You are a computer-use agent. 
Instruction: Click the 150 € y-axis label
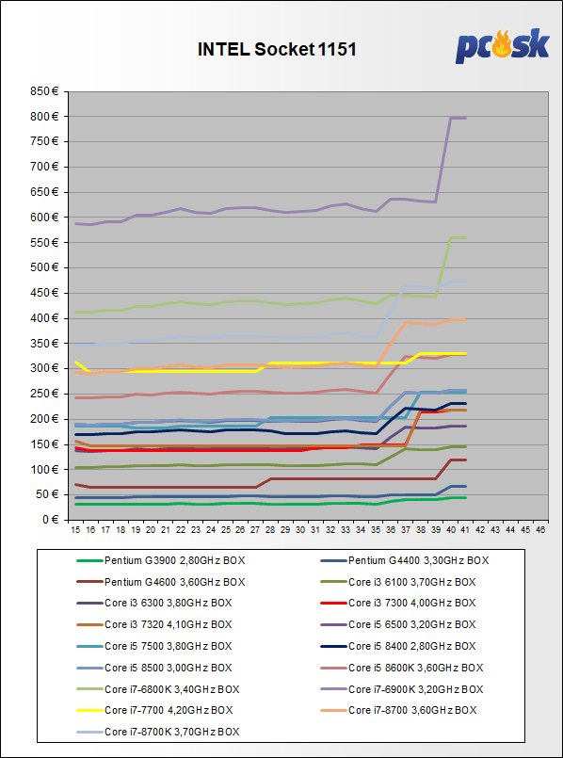coord(46,444)
